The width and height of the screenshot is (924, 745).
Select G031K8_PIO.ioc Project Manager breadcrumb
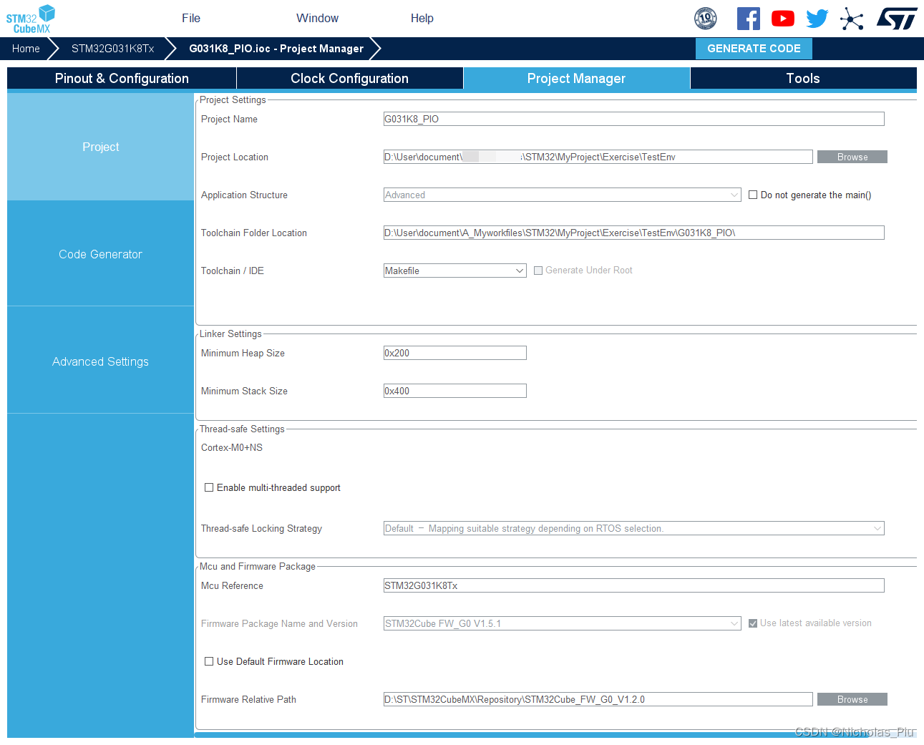pos(276,49)
